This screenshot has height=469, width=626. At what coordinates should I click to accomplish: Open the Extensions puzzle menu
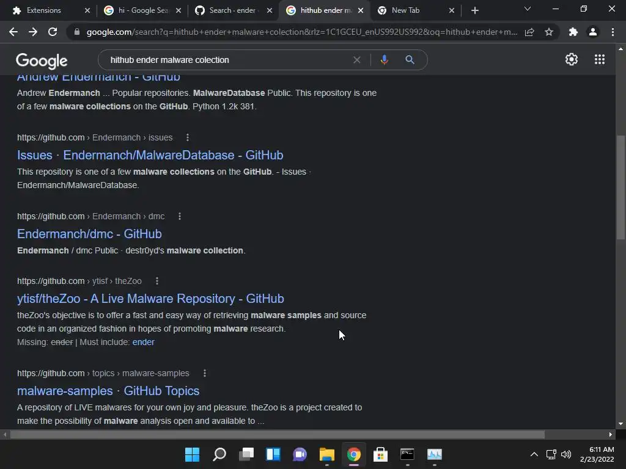[x=573, y=32]
